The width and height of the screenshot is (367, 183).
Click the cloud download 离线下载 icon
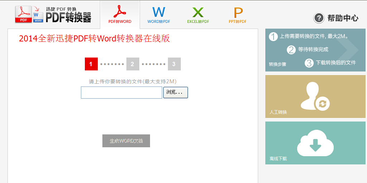[315, 143]
